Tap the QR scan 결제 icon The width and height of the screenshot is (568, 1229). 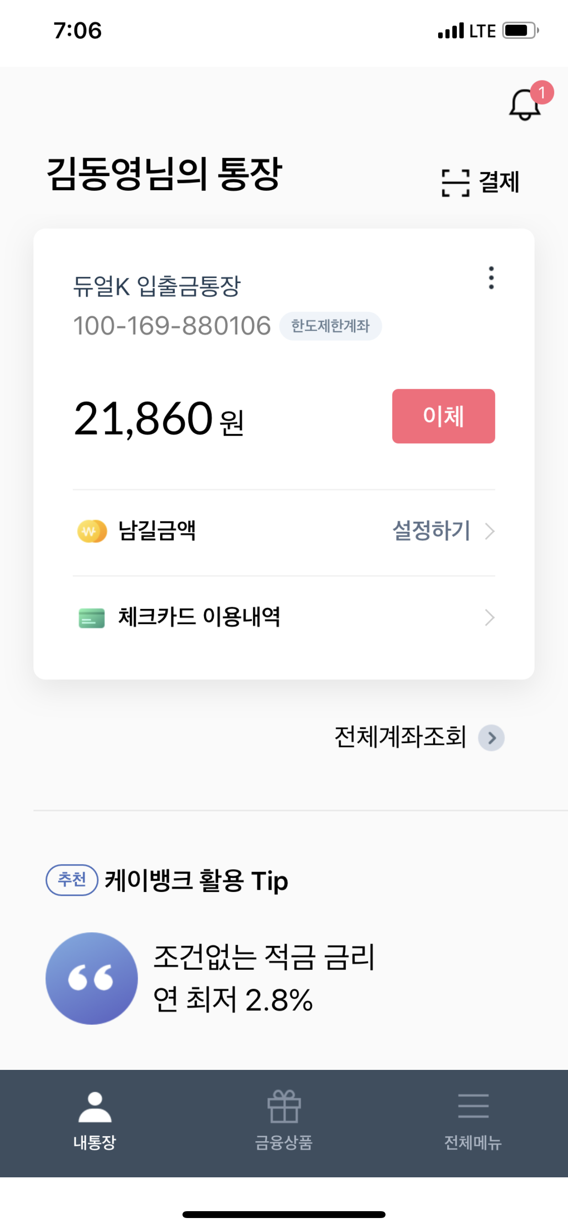455,183
